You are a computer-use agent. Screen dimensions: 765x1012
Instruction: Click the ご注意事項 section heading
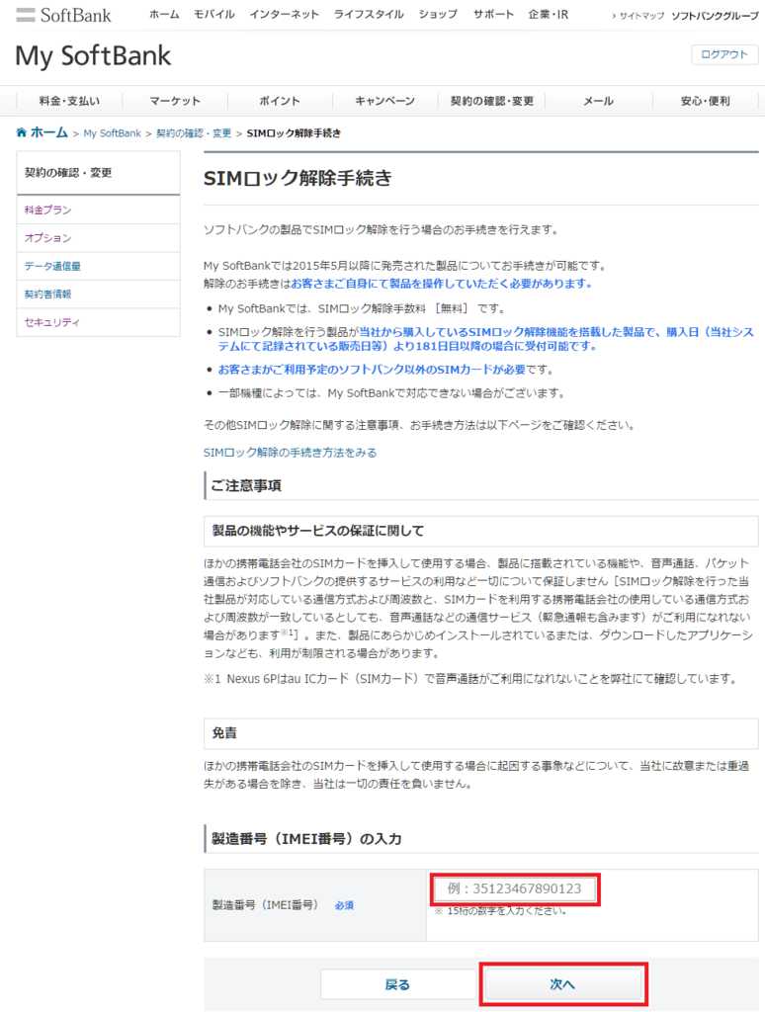[246, 485]
